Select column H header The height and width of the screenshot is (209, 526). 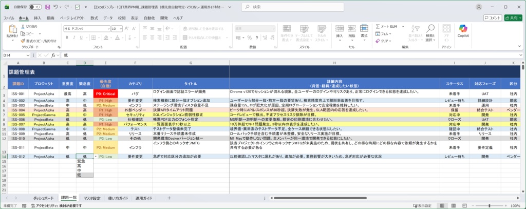pos(334,63)
